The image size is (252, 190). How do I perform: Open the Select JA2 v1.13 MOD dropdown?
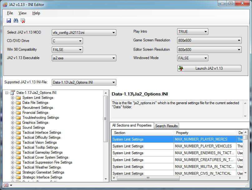(84, 33)
